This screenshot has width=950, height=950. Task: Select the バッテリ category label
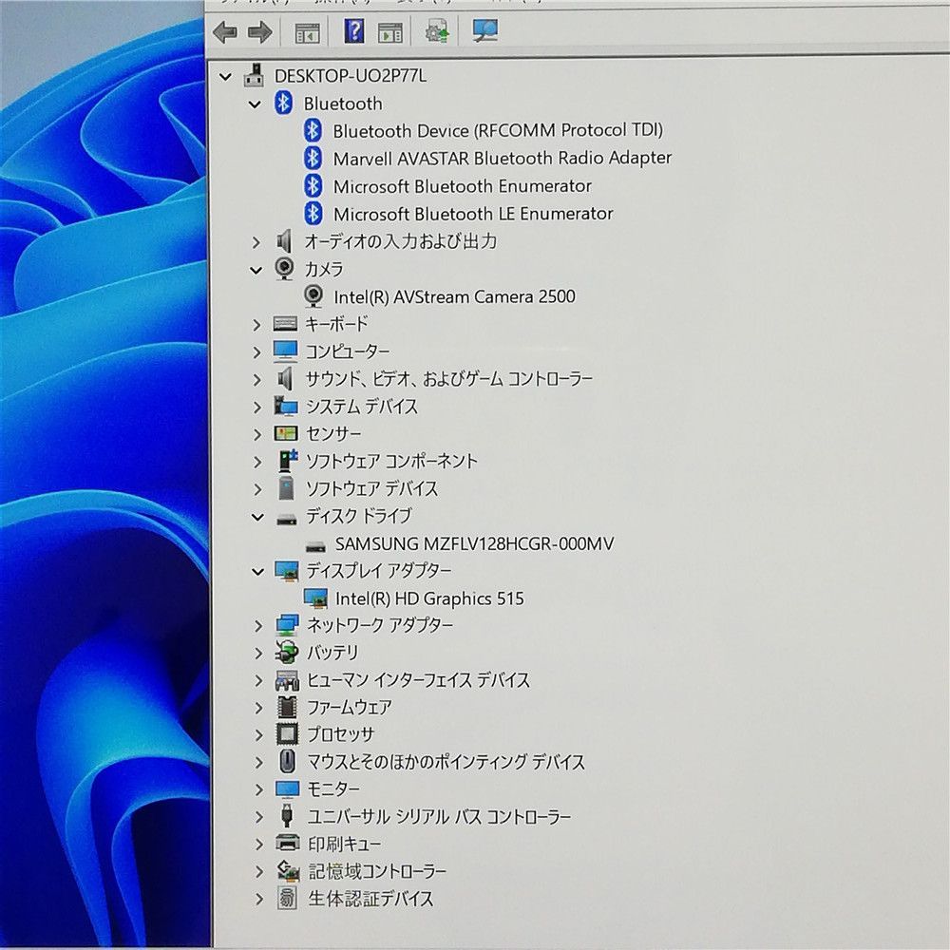[x=332, y=652]
